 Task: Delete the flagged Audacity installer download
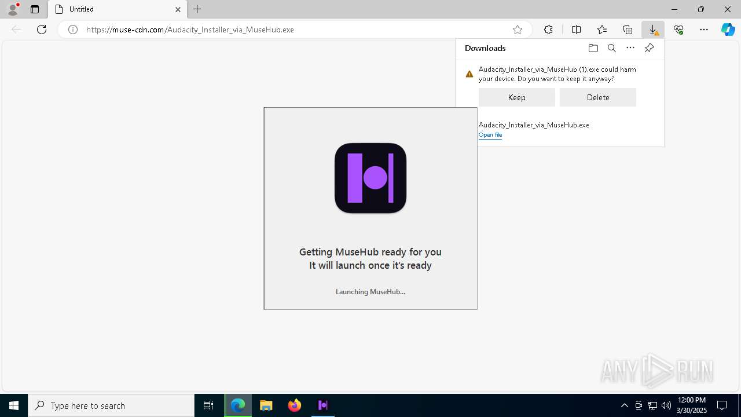(x=598, y=97)
